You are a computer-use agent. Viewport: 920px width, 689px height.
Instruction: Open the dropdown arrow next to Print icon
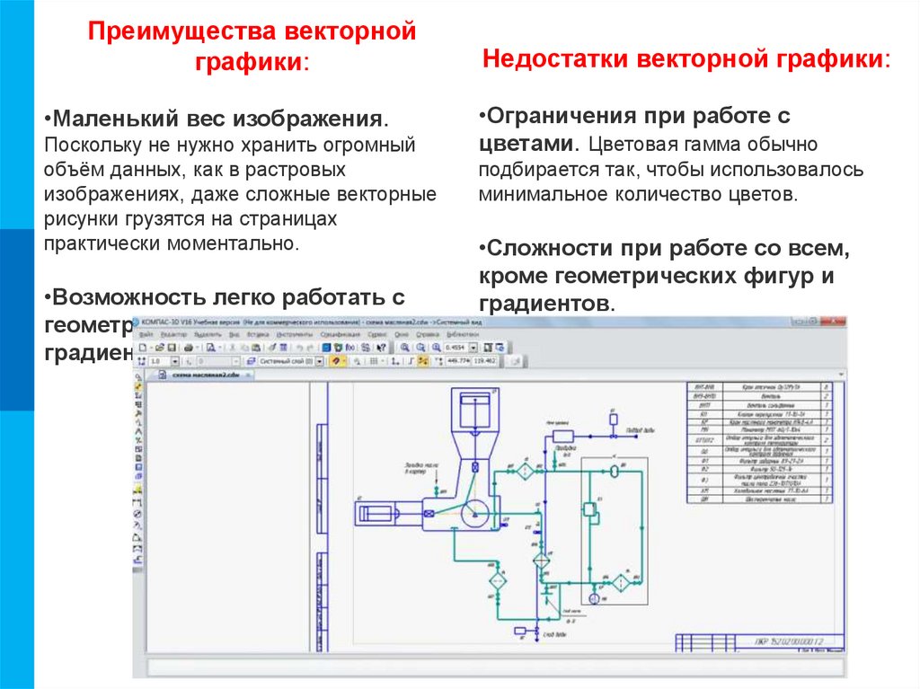click(x=198, y=348)
